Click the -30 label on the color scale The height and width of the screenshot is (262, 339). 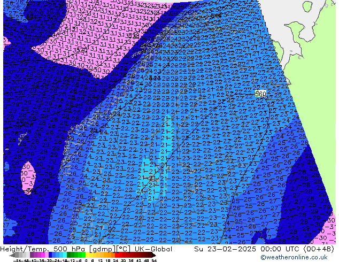click(x=49, y=261)
